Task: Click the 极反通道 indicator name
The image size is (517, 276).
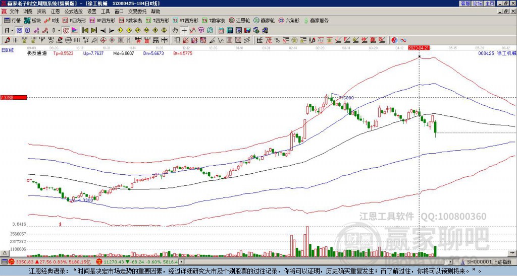Action: [x=37, y=53]
